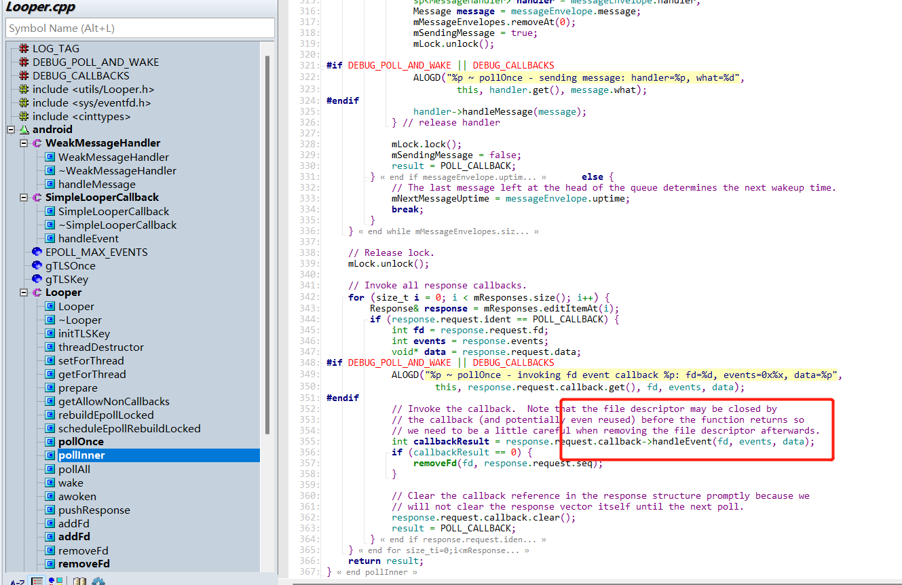The height and width of the screenshot is (585, 902).
Task: Select awoken in symbol tree
Action: tap(77, 497)
